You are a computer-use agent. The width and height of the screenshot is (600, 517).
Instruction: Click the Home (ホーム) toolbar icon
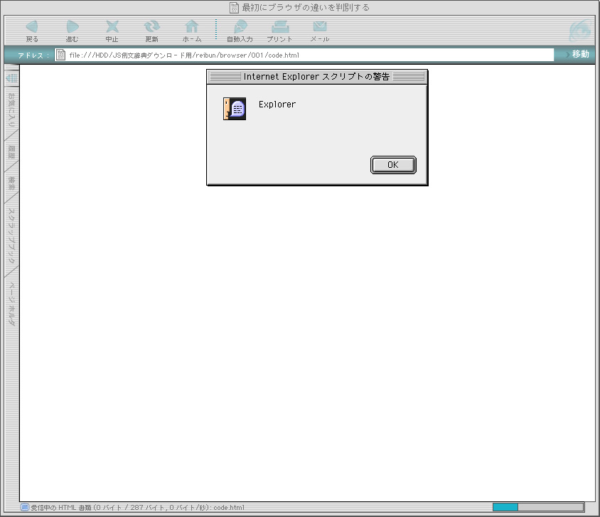pos(192,26)
